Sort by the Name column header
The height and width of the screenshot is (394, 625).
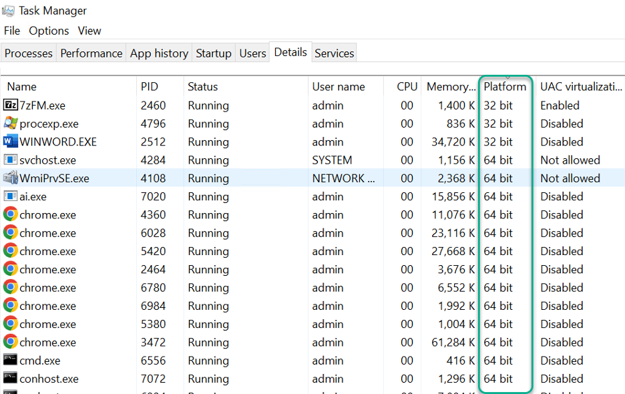point(69,87)
